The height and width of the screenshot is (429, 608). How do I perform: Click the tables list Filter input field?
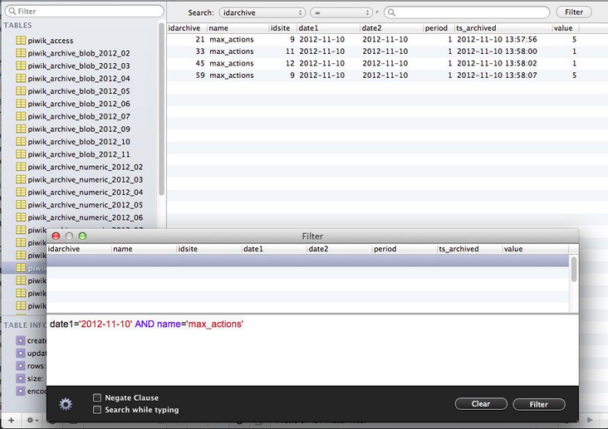pyautogui.click(x=85, y=12)
